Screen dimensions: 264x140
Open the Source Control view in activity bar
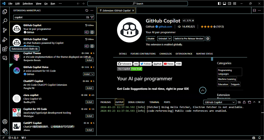(5, 30)
